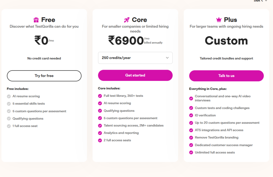Viewport: 273px width, 177px height.
Task: Click the checkmark beside Full test library feature
Action: [x=99, y=96]
